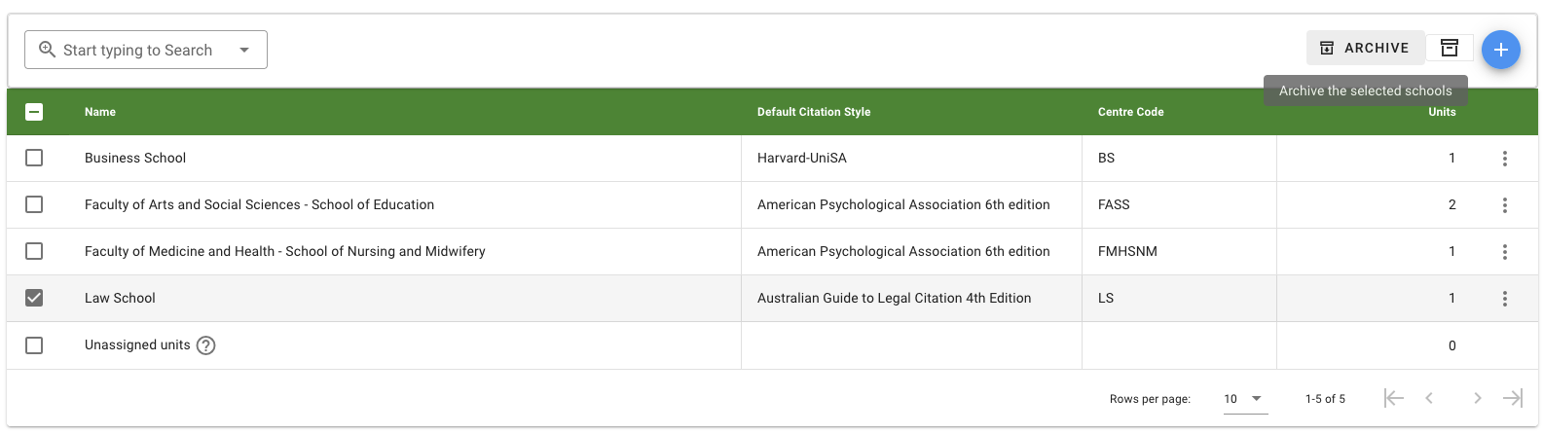This screenshot has width=1543, height=434.
Task: Click the archive box icon beside ARCHIVE
Action: pyautogui.click(x=1450, y=48)
